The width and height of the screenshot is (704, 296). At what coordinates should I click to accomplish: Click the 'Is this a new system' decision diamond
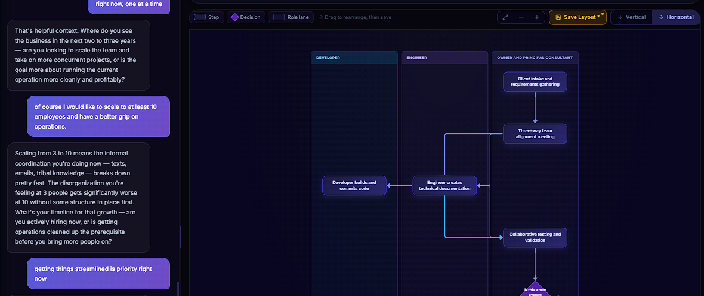[x=535, y=289]
